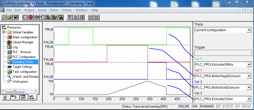Click the 'Status: Trace record running (89%)' text
Image resolution: width=254 pixels, height=110 pixels.
pyautogui.click(x=145, y=106)
